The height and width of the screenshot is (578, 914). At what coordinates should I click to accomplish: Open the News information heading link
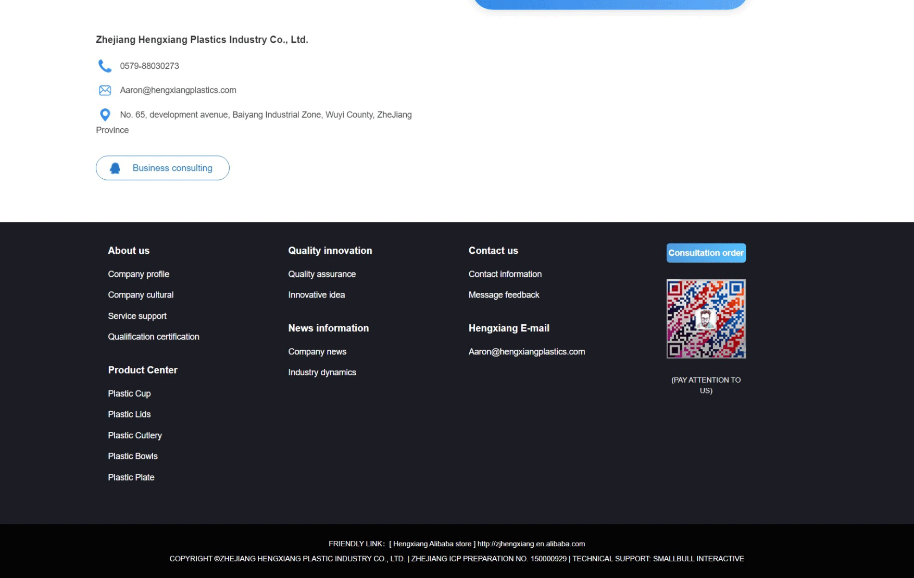click(329, 328)
